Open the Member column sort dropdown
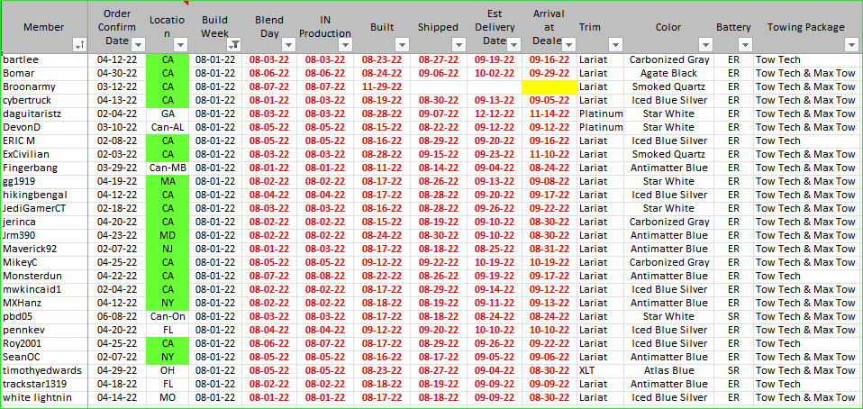The width and height of the screenshot is (863, 409). [x=80, y=44]
